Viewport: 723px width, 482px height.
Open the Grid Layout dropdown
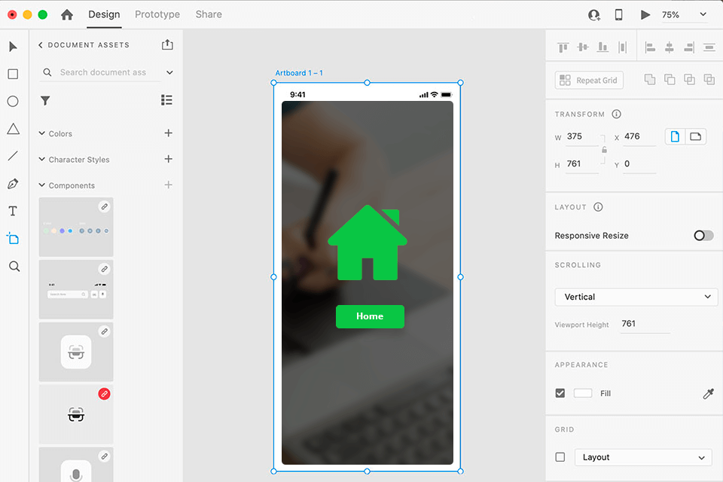643,458
